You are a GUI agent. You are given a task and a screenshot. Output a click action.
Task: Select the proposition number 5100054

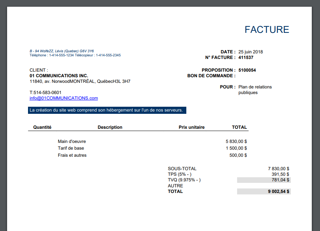pyautogui.click(x=247, y=70)
